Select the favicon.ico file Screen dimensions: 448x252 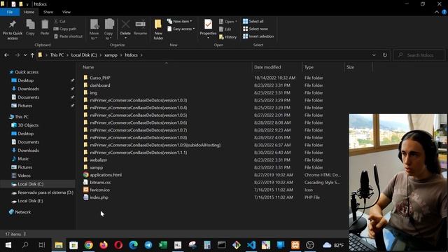pyautogui.click(x=99, y=190)
